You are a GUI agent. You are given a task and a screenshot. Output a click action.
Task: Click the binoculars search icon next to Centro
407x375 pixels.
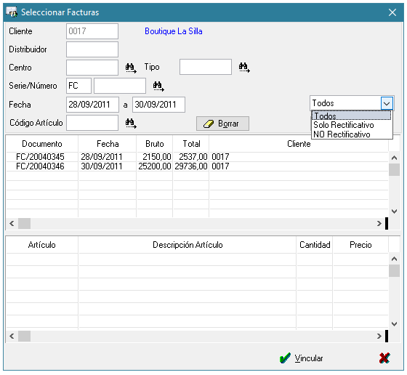[131, 68]
